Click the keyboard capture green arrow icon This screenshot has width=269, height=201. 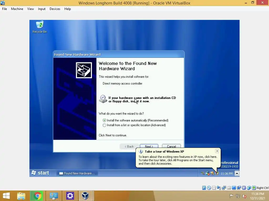(254, 188)
